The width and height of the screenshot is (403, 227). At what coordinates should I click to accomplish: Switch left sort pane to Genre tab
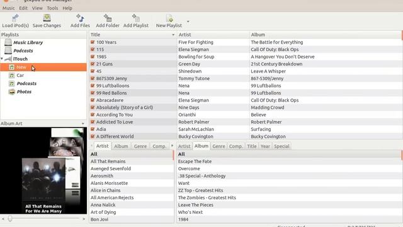point(140,146)
